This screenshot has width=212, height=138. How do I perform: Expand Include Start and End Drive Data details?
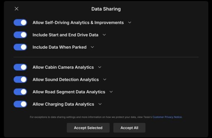(104, 35)
